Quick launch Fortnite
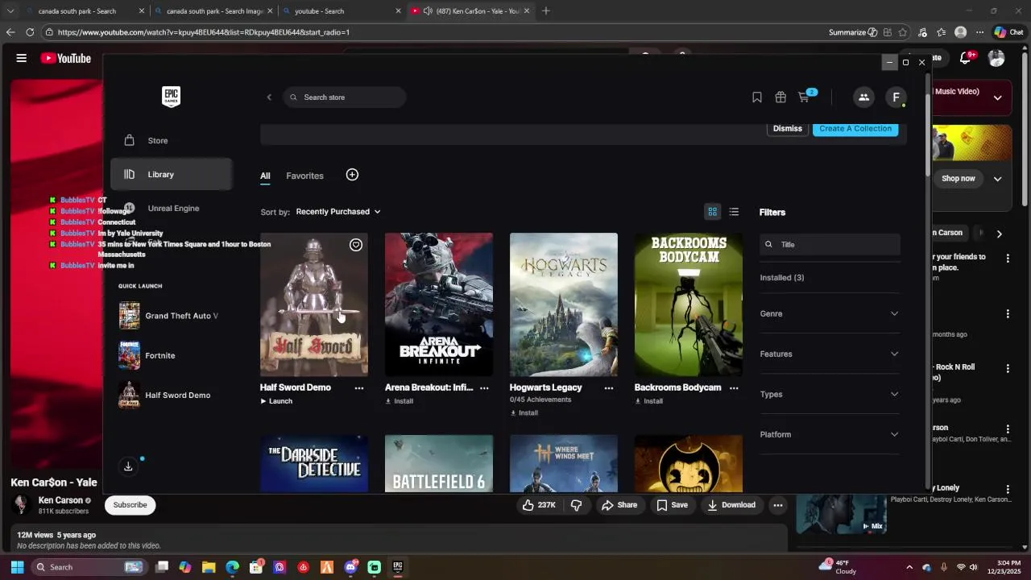This screenshot has height=580, width=1031. coord(147,355)
